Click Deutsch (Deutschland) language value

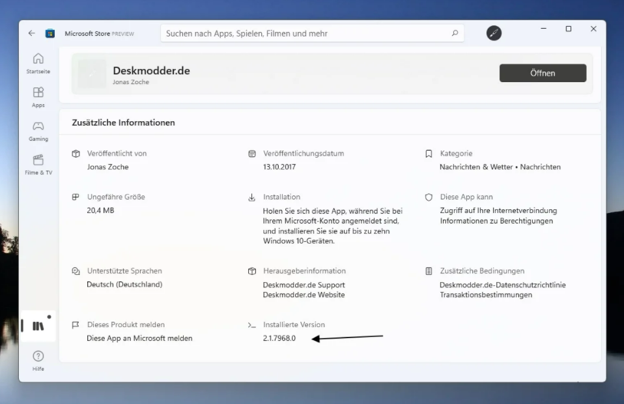(124, 285)
